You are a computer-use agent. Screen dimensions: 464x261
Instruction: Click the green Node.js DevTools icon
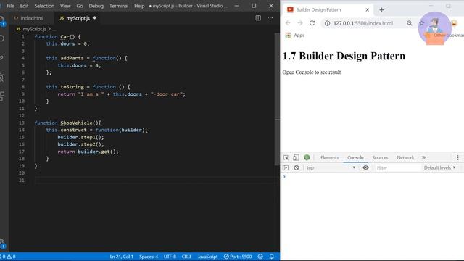[x=307, y=158]
